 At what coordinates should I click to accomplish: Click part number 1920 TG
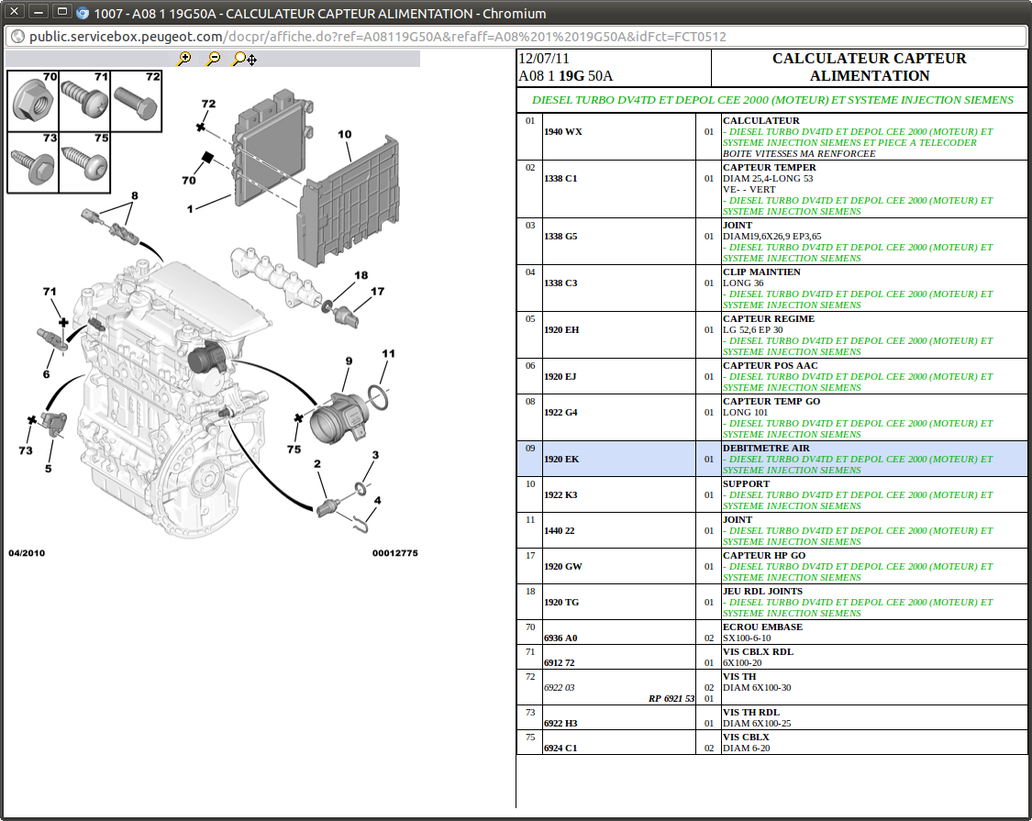click(x=561, y=603)
